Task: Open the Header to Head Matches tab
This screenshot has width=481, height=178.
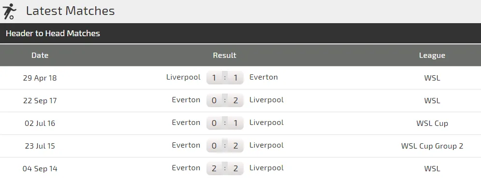Action: [53, 33]
